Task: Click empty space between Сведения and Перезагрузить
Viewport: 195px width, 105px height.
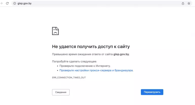Action: [105, 92]
